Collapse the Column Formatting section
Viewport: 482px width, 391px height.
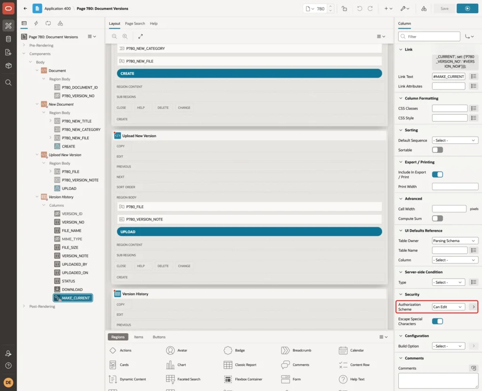[401, 98]
